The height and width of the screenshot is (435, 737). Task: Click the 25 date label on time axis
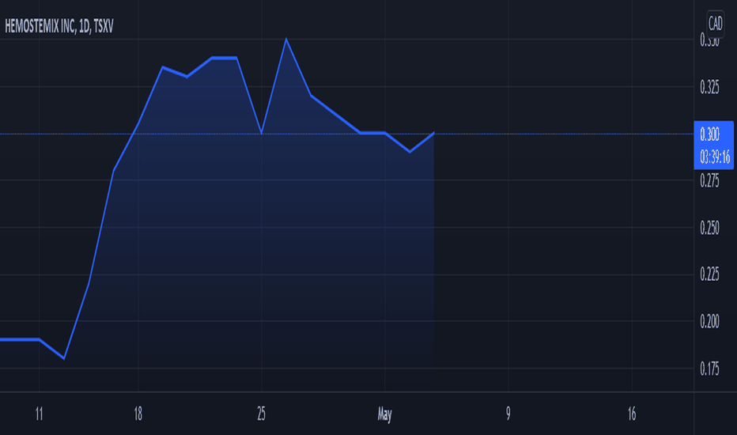[x=261, y=414]
